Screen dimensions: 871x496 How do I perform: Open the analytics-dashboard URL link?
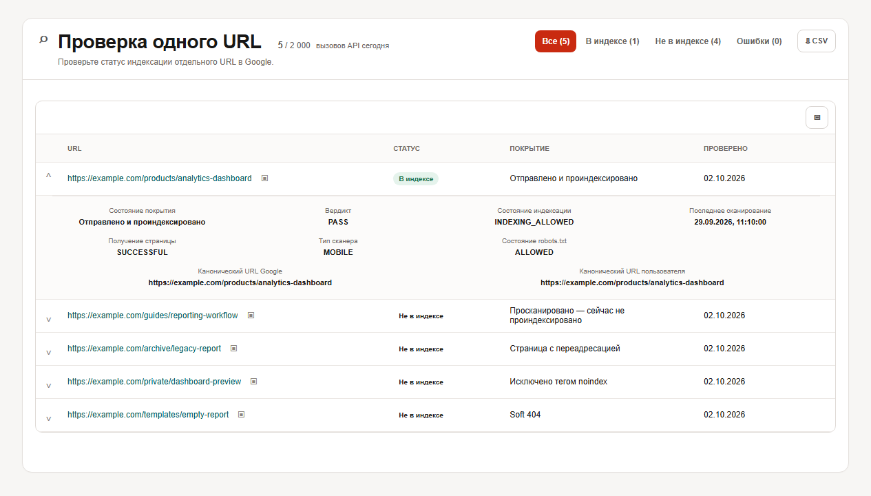click(x=160, y=178)
